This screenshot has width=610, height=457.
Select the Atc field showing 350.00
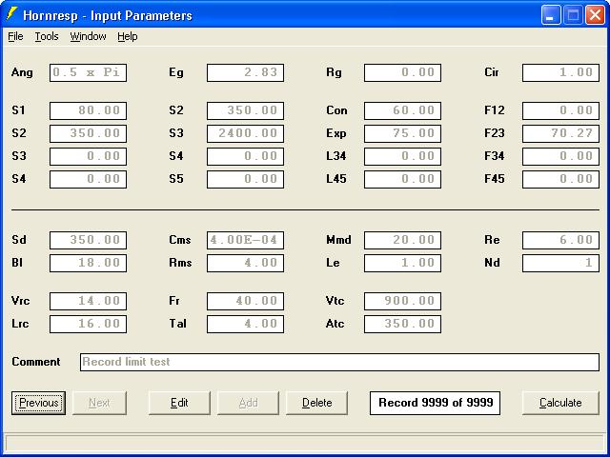tap(402, 324)
